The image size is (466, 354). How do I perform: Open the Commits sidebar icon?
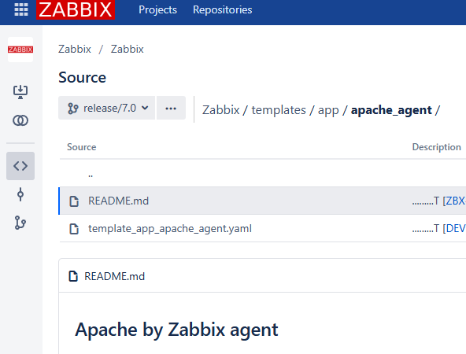[20, 194]
